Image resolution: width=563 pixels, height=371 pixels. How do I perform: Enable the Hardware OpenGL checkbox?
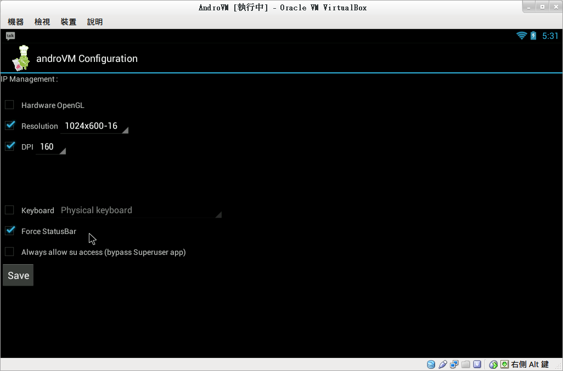point(9,105)
